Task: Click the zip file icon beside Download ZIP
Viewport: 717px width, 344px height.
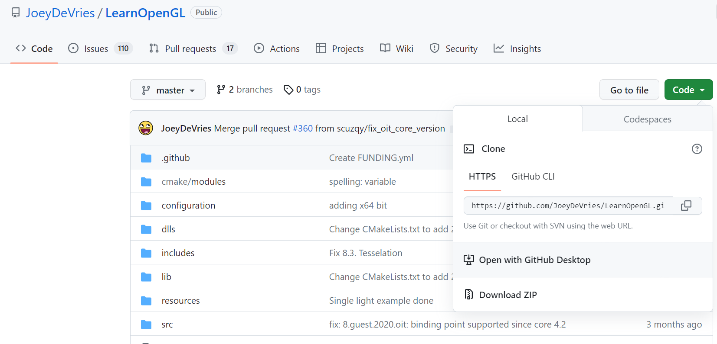Action: 469,295
